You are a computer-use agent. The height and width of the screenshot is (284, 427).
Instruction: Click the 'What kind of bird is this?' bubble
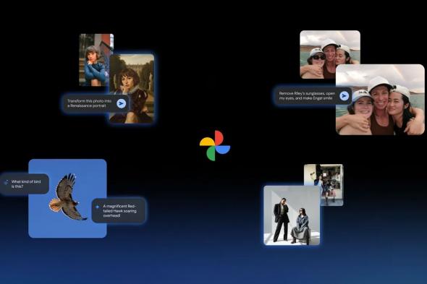point(25,184)
